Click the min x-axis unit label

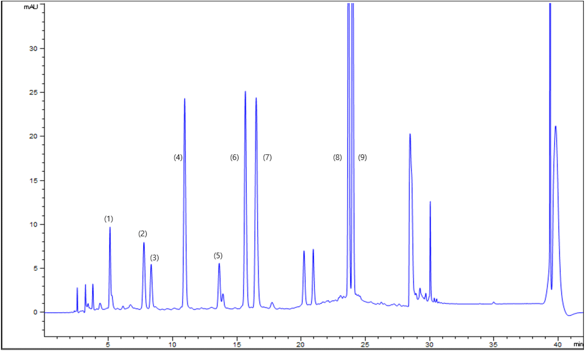pos(578,344)
